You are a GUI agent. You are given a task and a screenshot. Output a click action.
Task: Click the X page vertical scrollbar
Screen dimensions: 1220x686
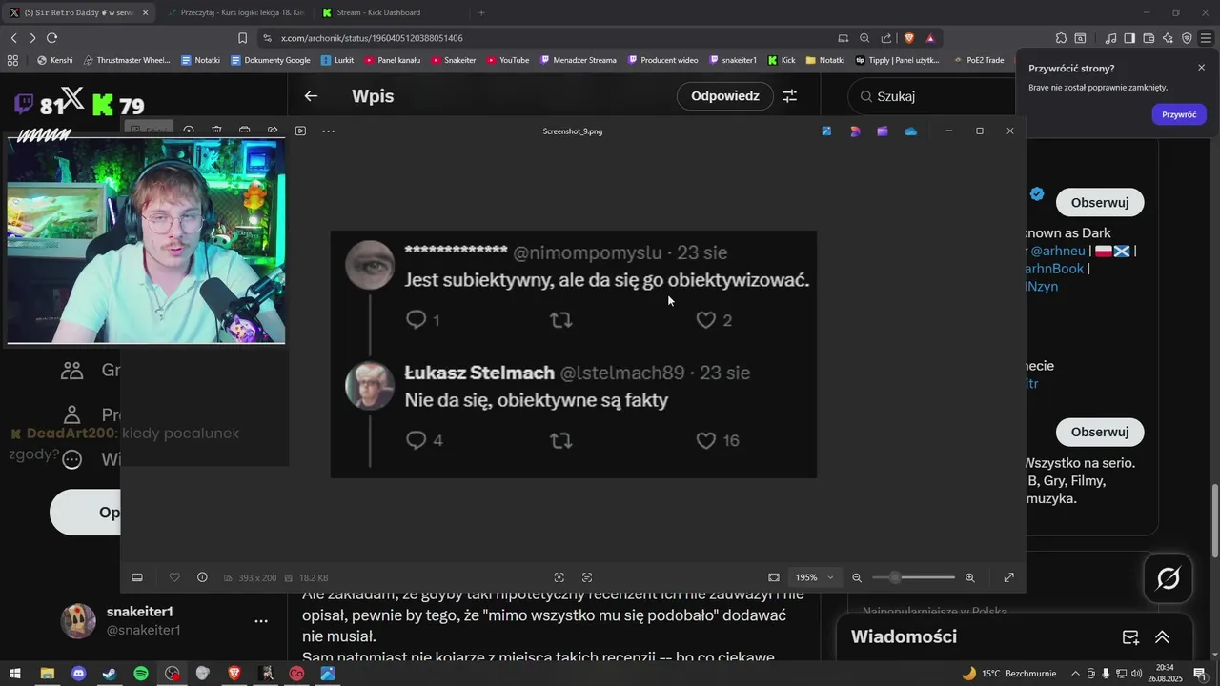(1214, 519)
